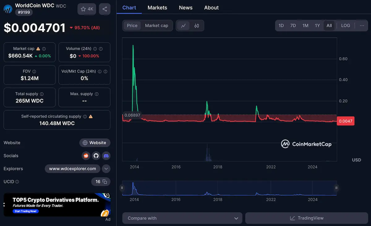
Task: Grab left handle of range navigator
Action: [x=122, y=188]
